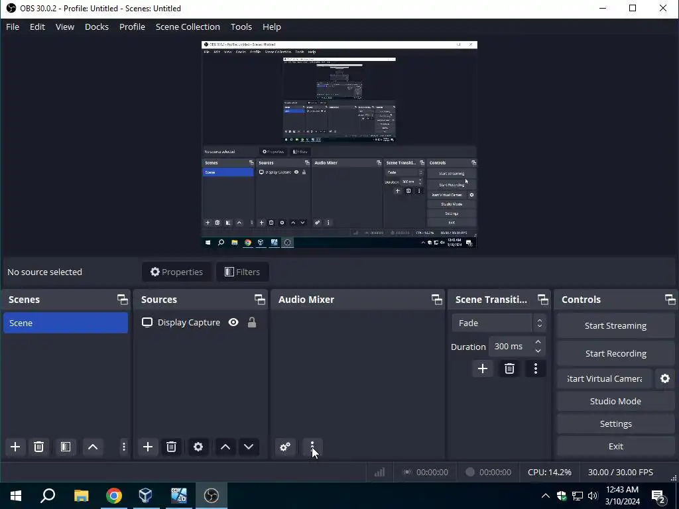Move source up in Sources list
Screen dimensions: 679x509
coord(225,447)
